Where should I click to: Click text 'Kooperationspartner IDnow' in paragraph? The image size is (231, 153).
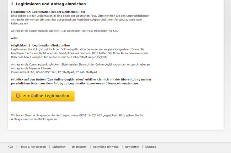tap(122, 49)
